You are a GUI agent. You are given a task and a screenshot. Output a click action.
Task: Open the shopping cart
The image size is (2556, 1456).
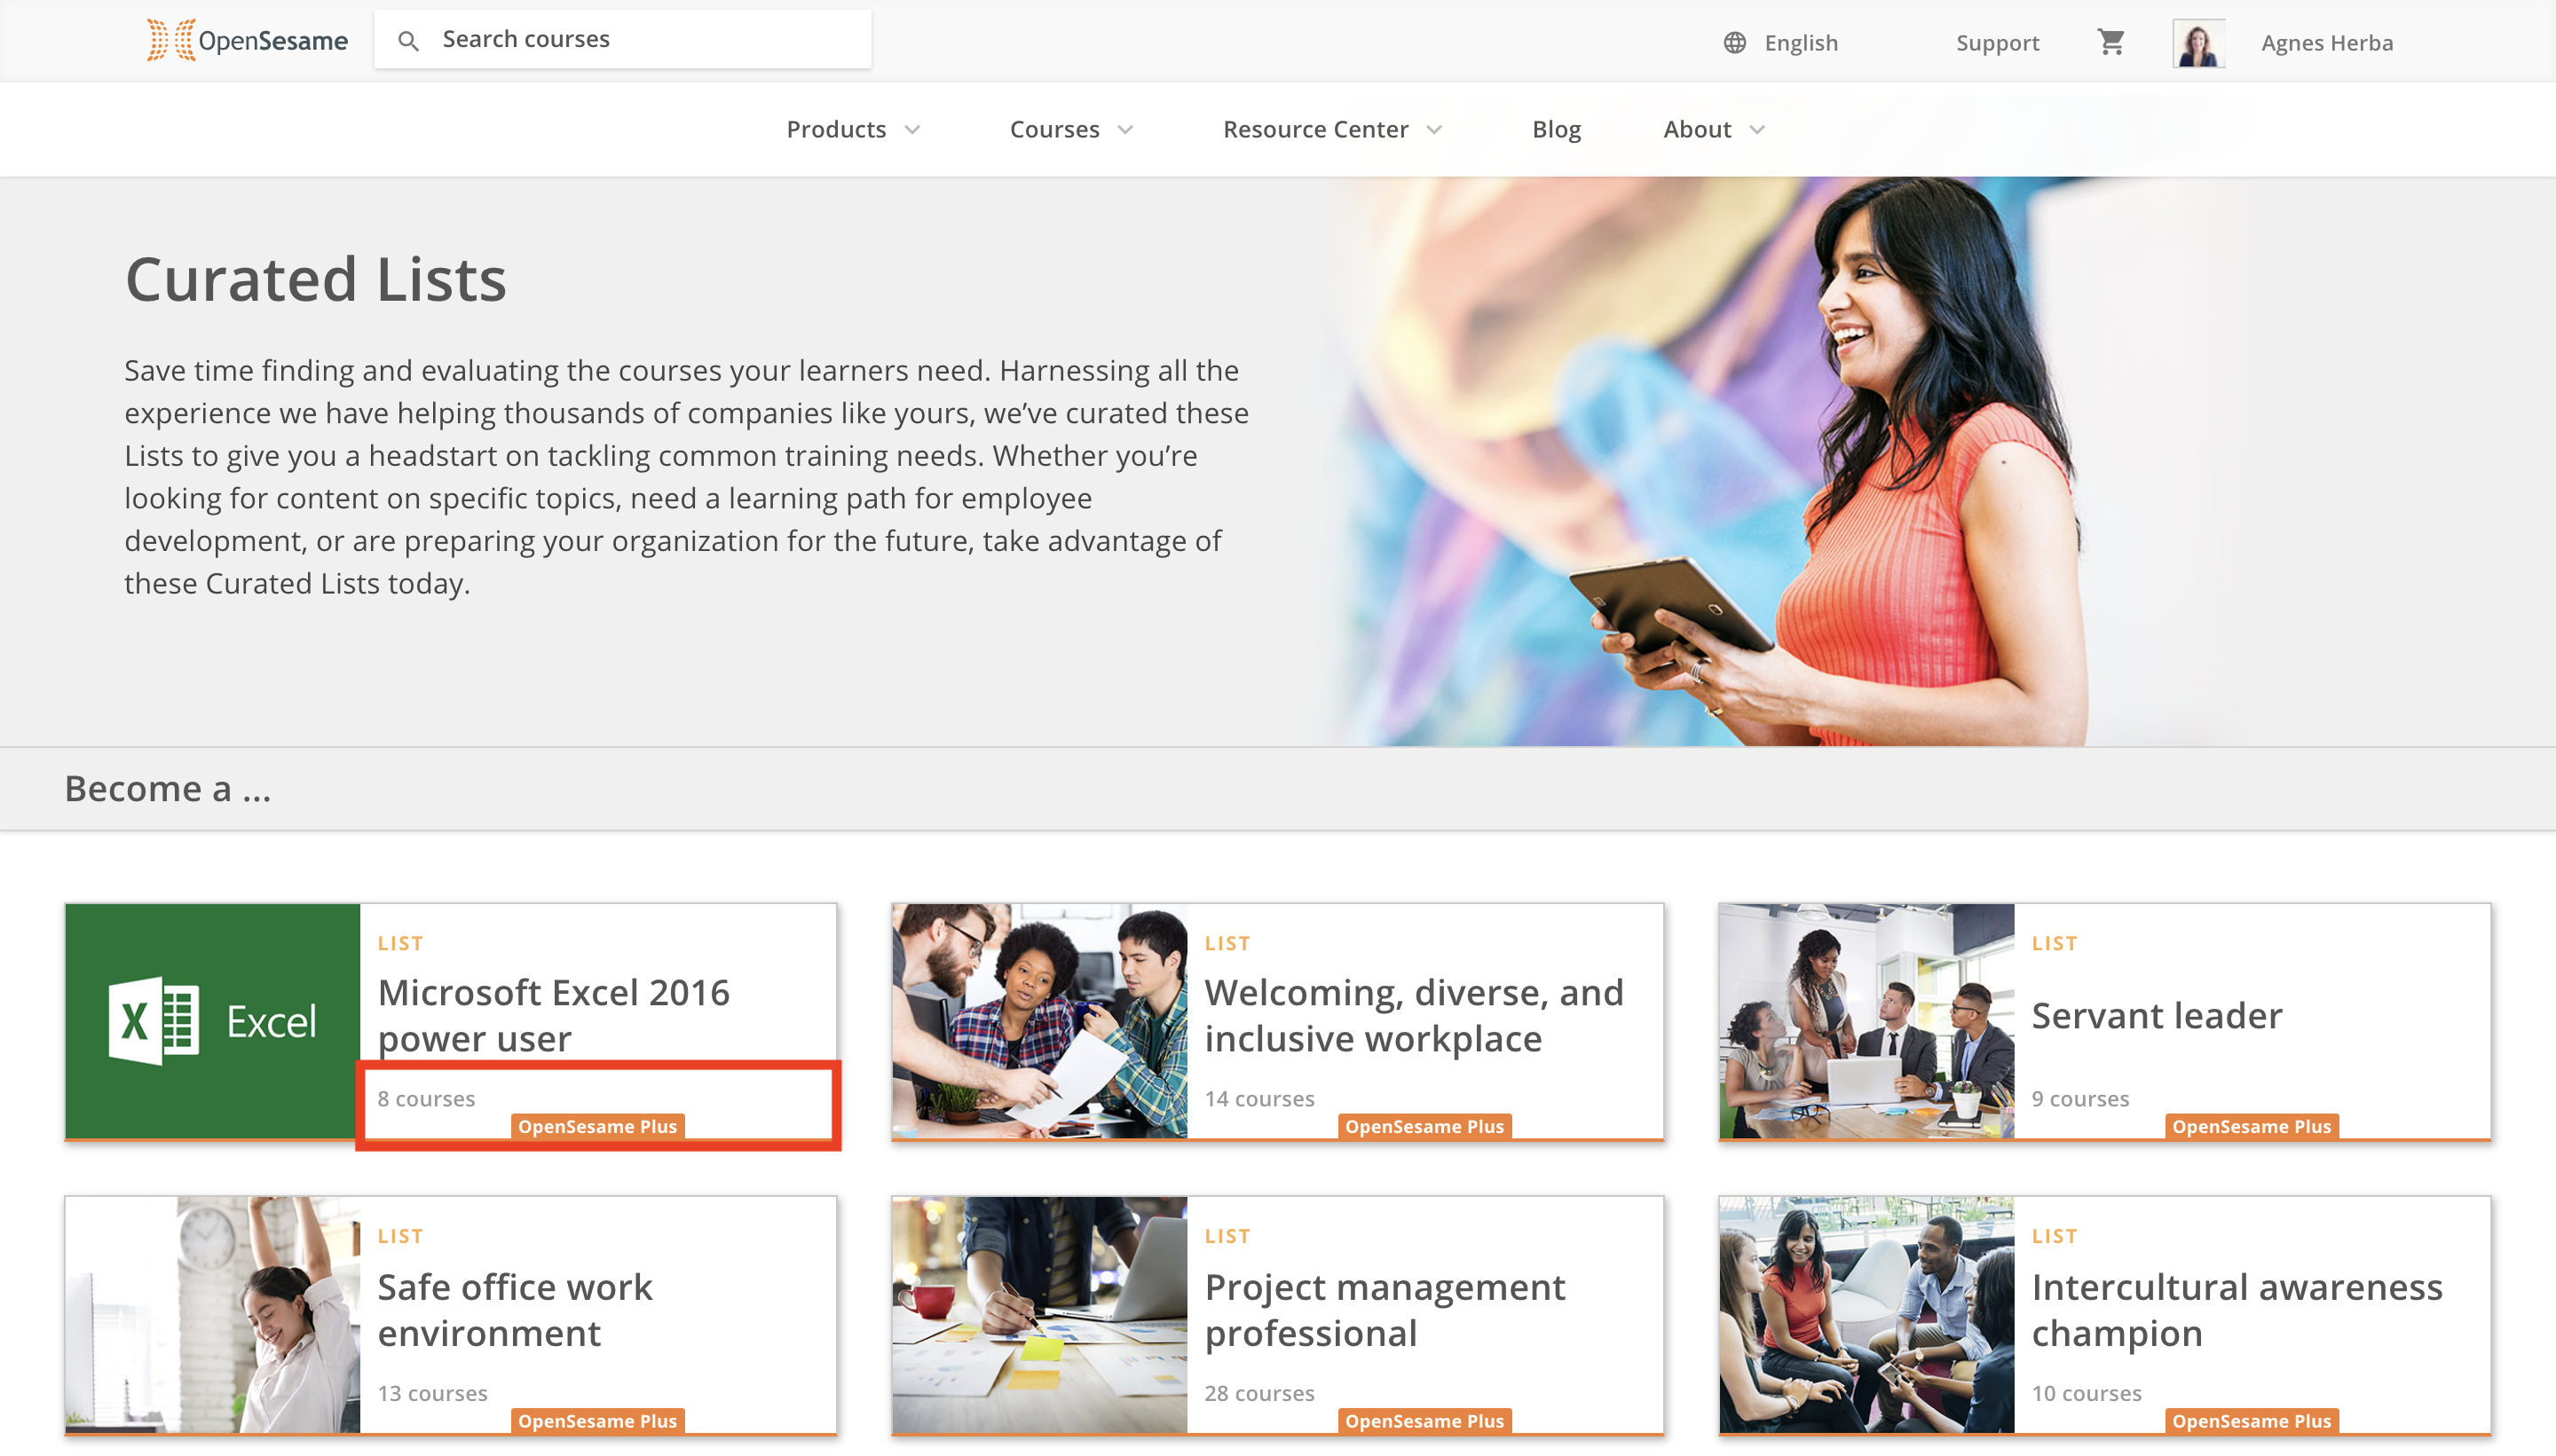point(2110,42)
